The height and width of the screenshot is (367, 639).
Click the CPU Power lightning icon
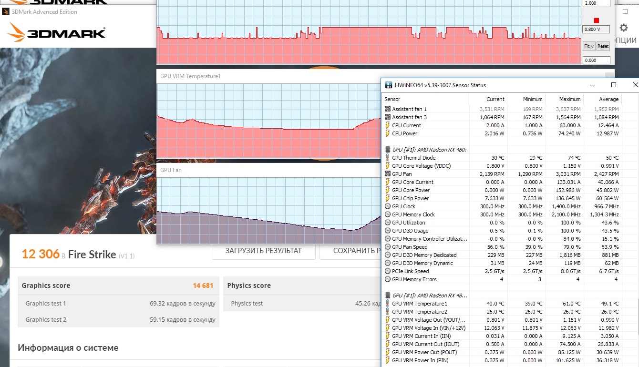[x=387, y=133]
